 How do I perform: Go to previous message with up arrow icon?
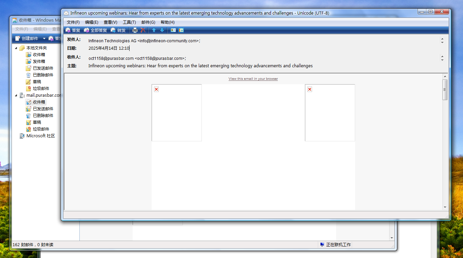click(154, 30)
